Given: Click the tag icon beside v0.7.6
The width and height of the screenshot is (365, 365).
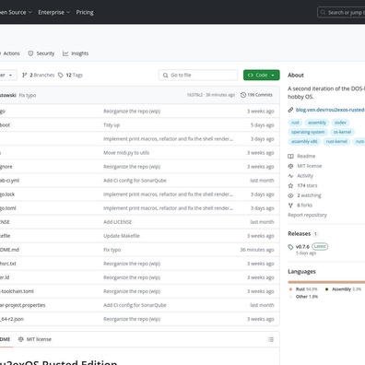Looking at the screenshot, I should click(290, 247).
